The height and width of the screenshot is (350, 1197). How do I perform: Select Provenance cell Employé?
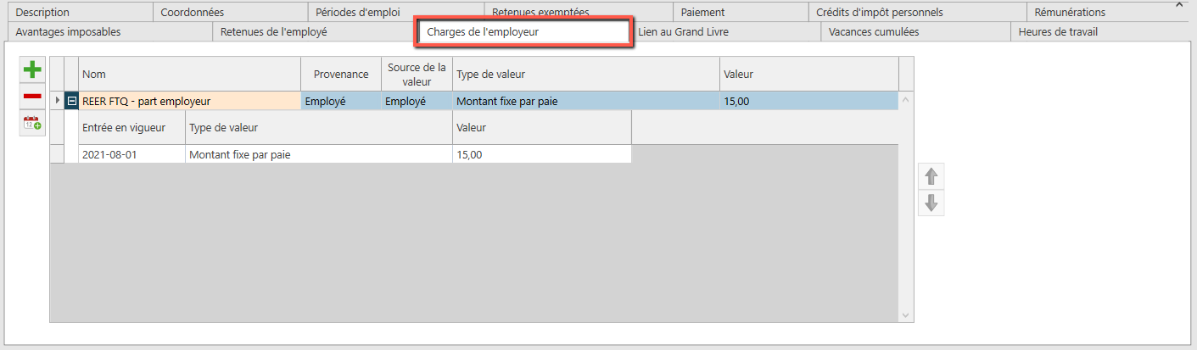coord(341,101)
